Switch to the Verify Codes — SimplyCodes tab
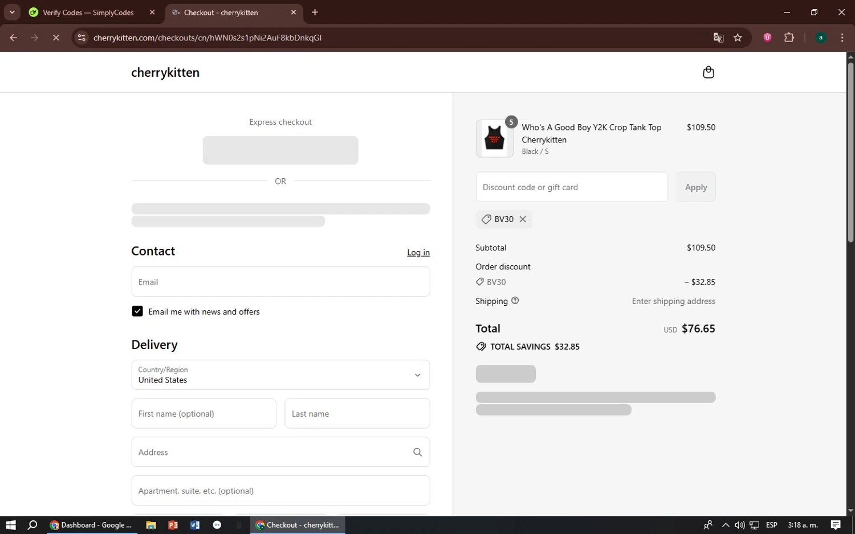Screen dimensions: 855x534 click(x=88, y=13)
